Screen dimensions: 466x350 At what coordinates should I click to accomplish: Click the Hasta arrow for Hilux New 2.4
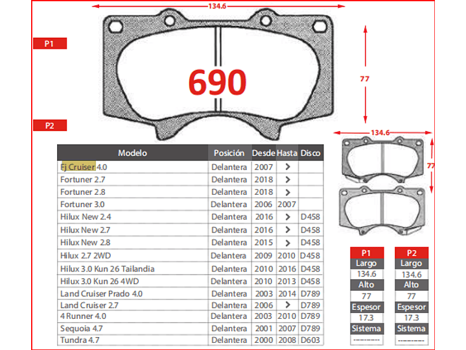point(286,217)
